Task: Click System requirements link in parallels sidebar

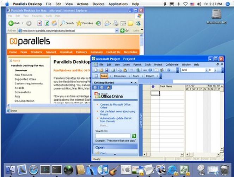Action: [29, 83]
